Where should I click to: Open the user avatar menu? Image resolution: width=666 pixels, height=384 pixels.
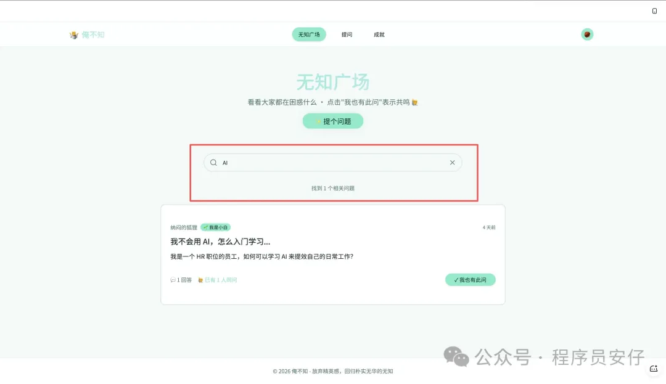point(587,35)
